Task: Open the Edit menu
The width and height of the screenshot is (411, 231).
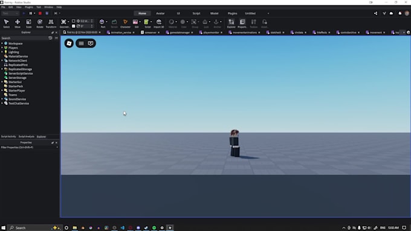Action: tap(10, 7)
